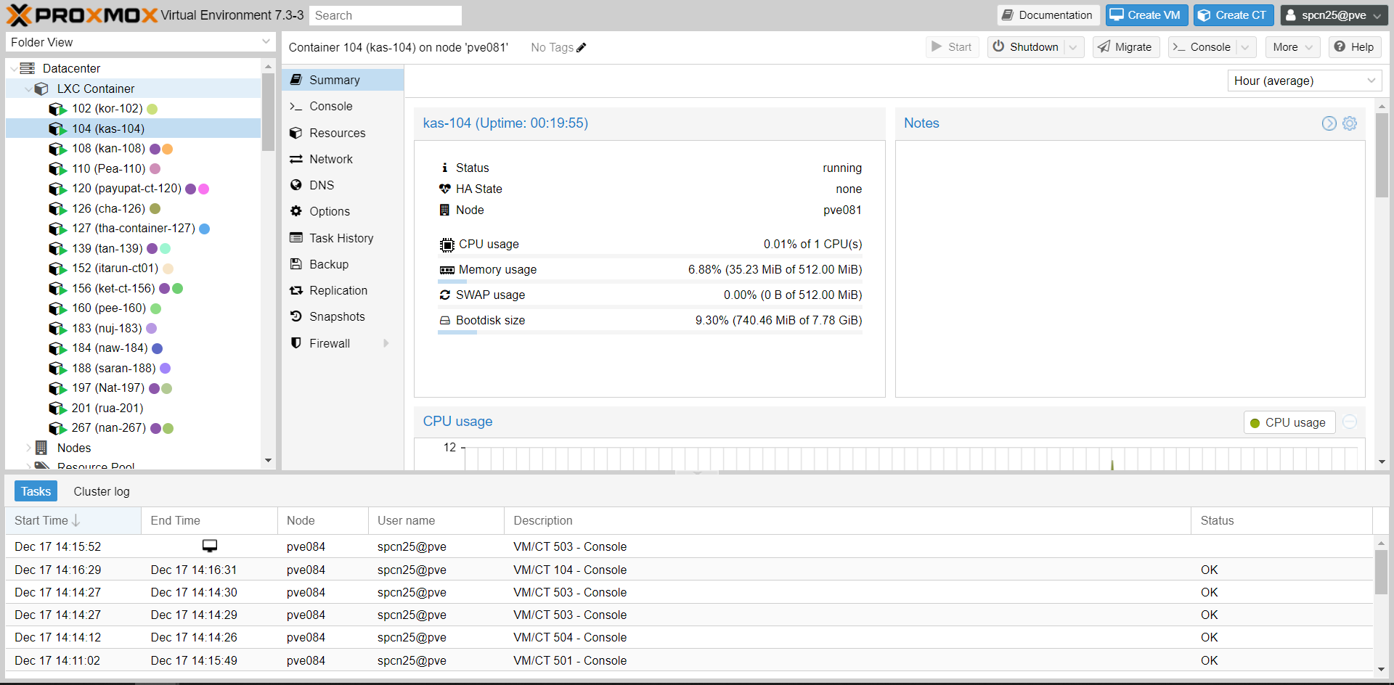Open the Replication panel
This screenshot has height=685, width=1394.
[x=338, y=290]
